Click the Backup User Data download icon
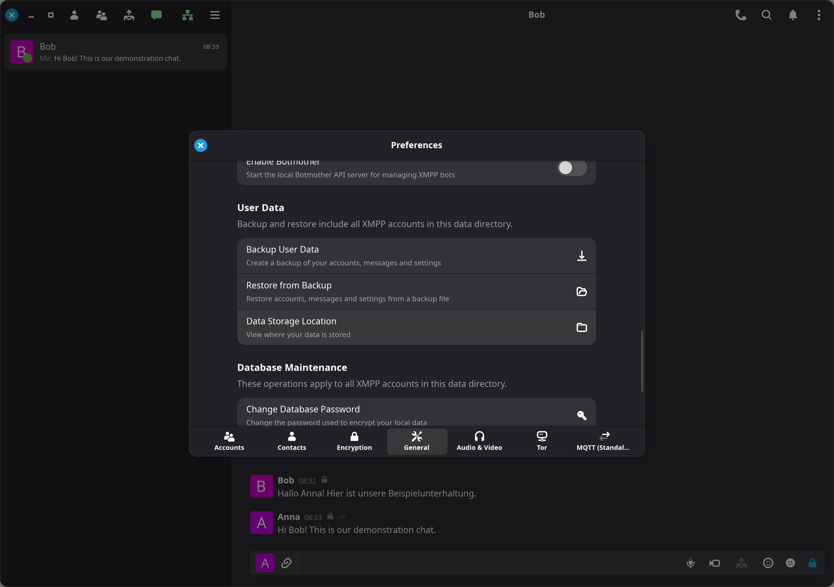 582,256
